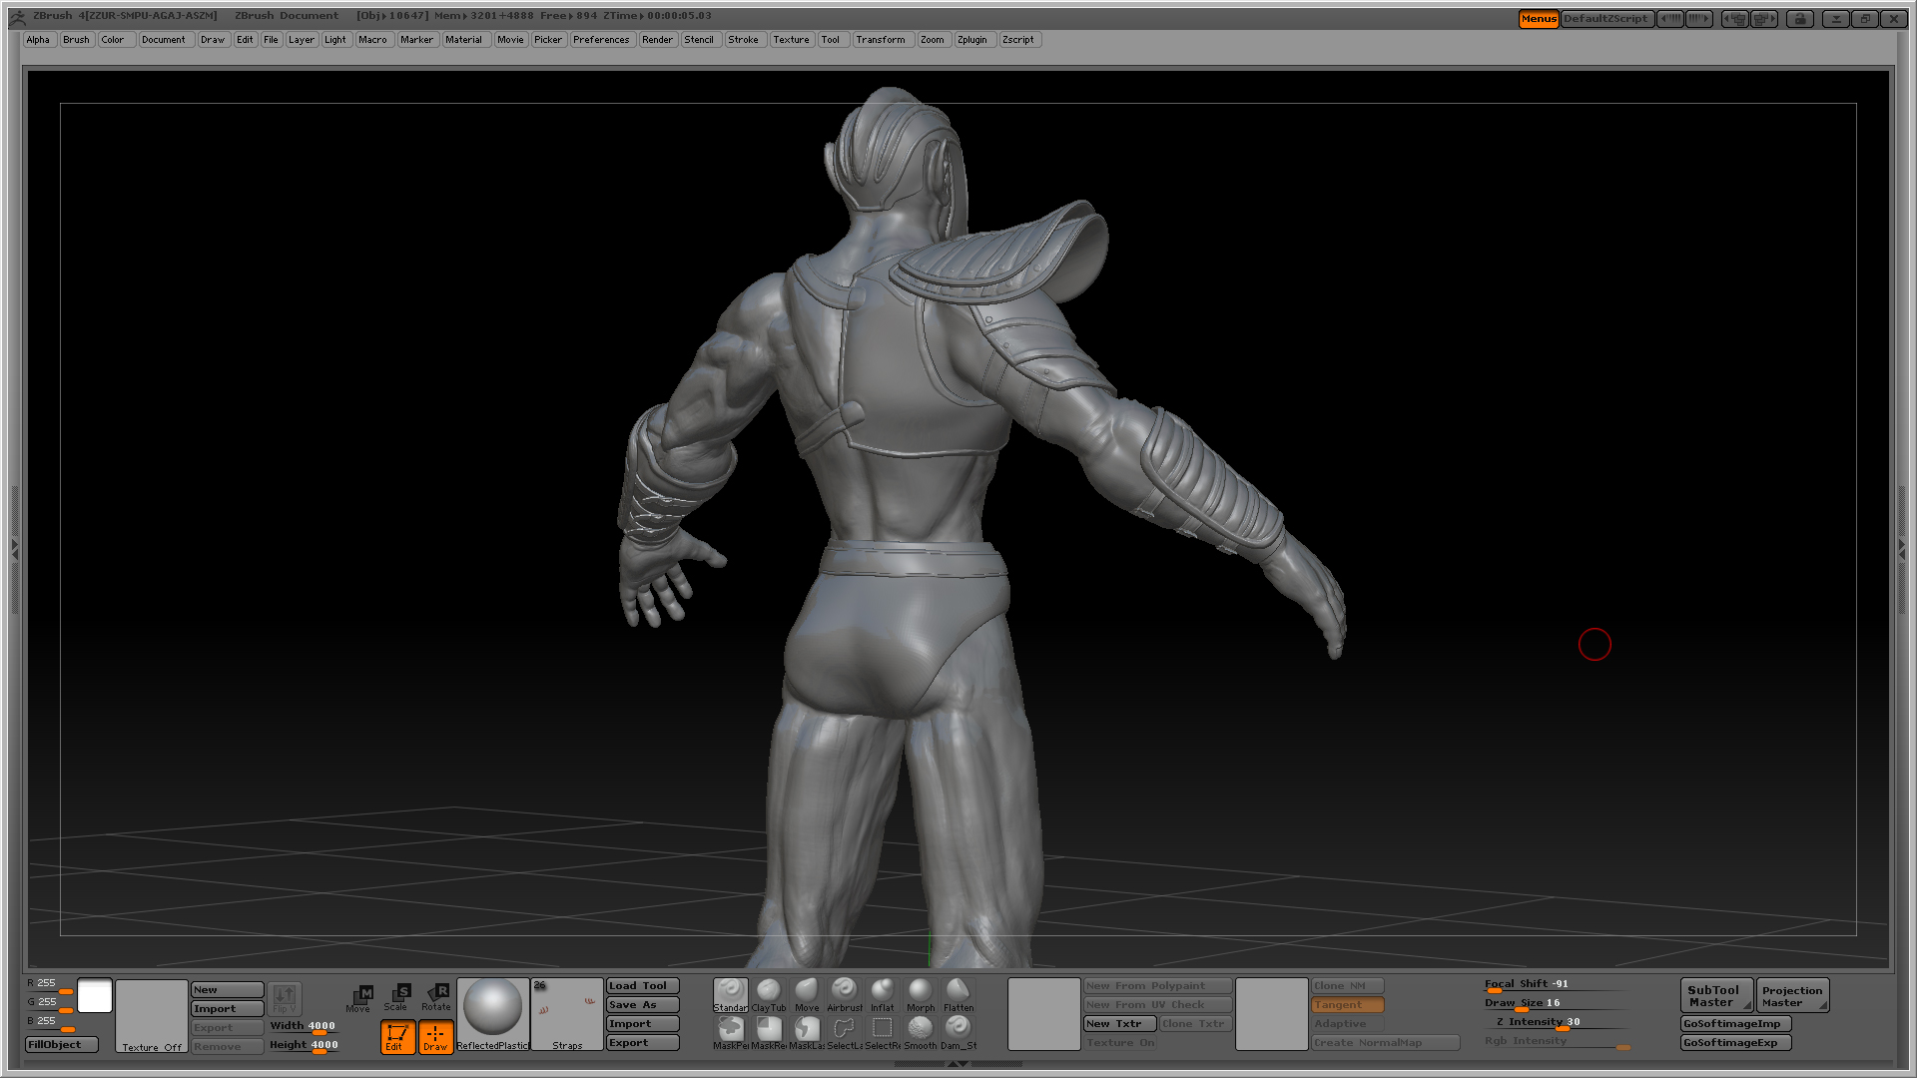1917x1078 pixels.
Task: Open the Straps alpha picker
Action: pos(567,1014)
